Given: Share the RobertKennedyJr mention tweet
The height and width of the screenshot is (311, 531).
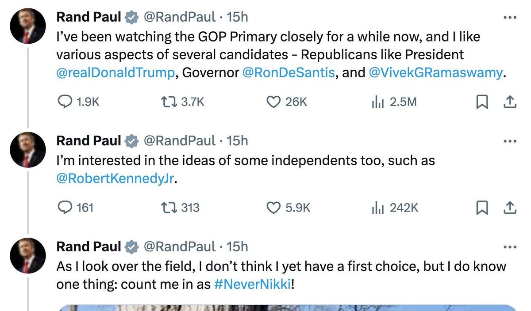Looking at the screenshot, I should 510,207.
